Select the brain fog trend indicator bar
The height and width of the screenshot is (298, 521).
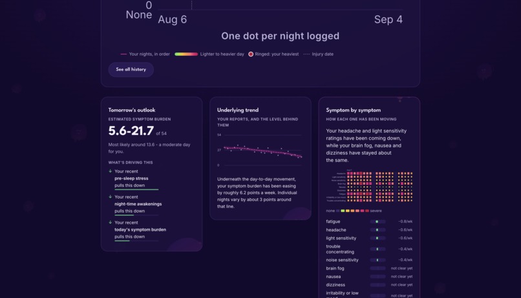pyautogui.click(x=377, y=268)
